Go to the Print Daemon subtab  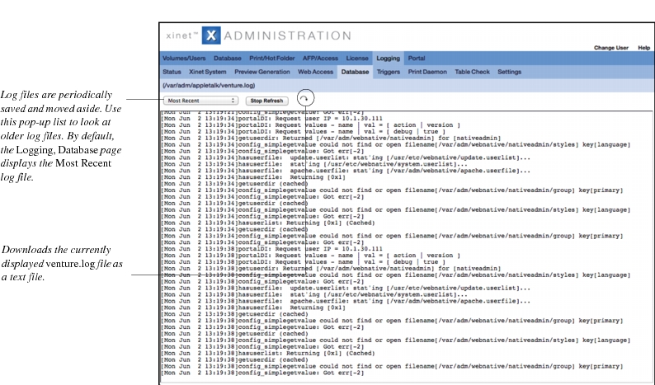coord(427,72)
